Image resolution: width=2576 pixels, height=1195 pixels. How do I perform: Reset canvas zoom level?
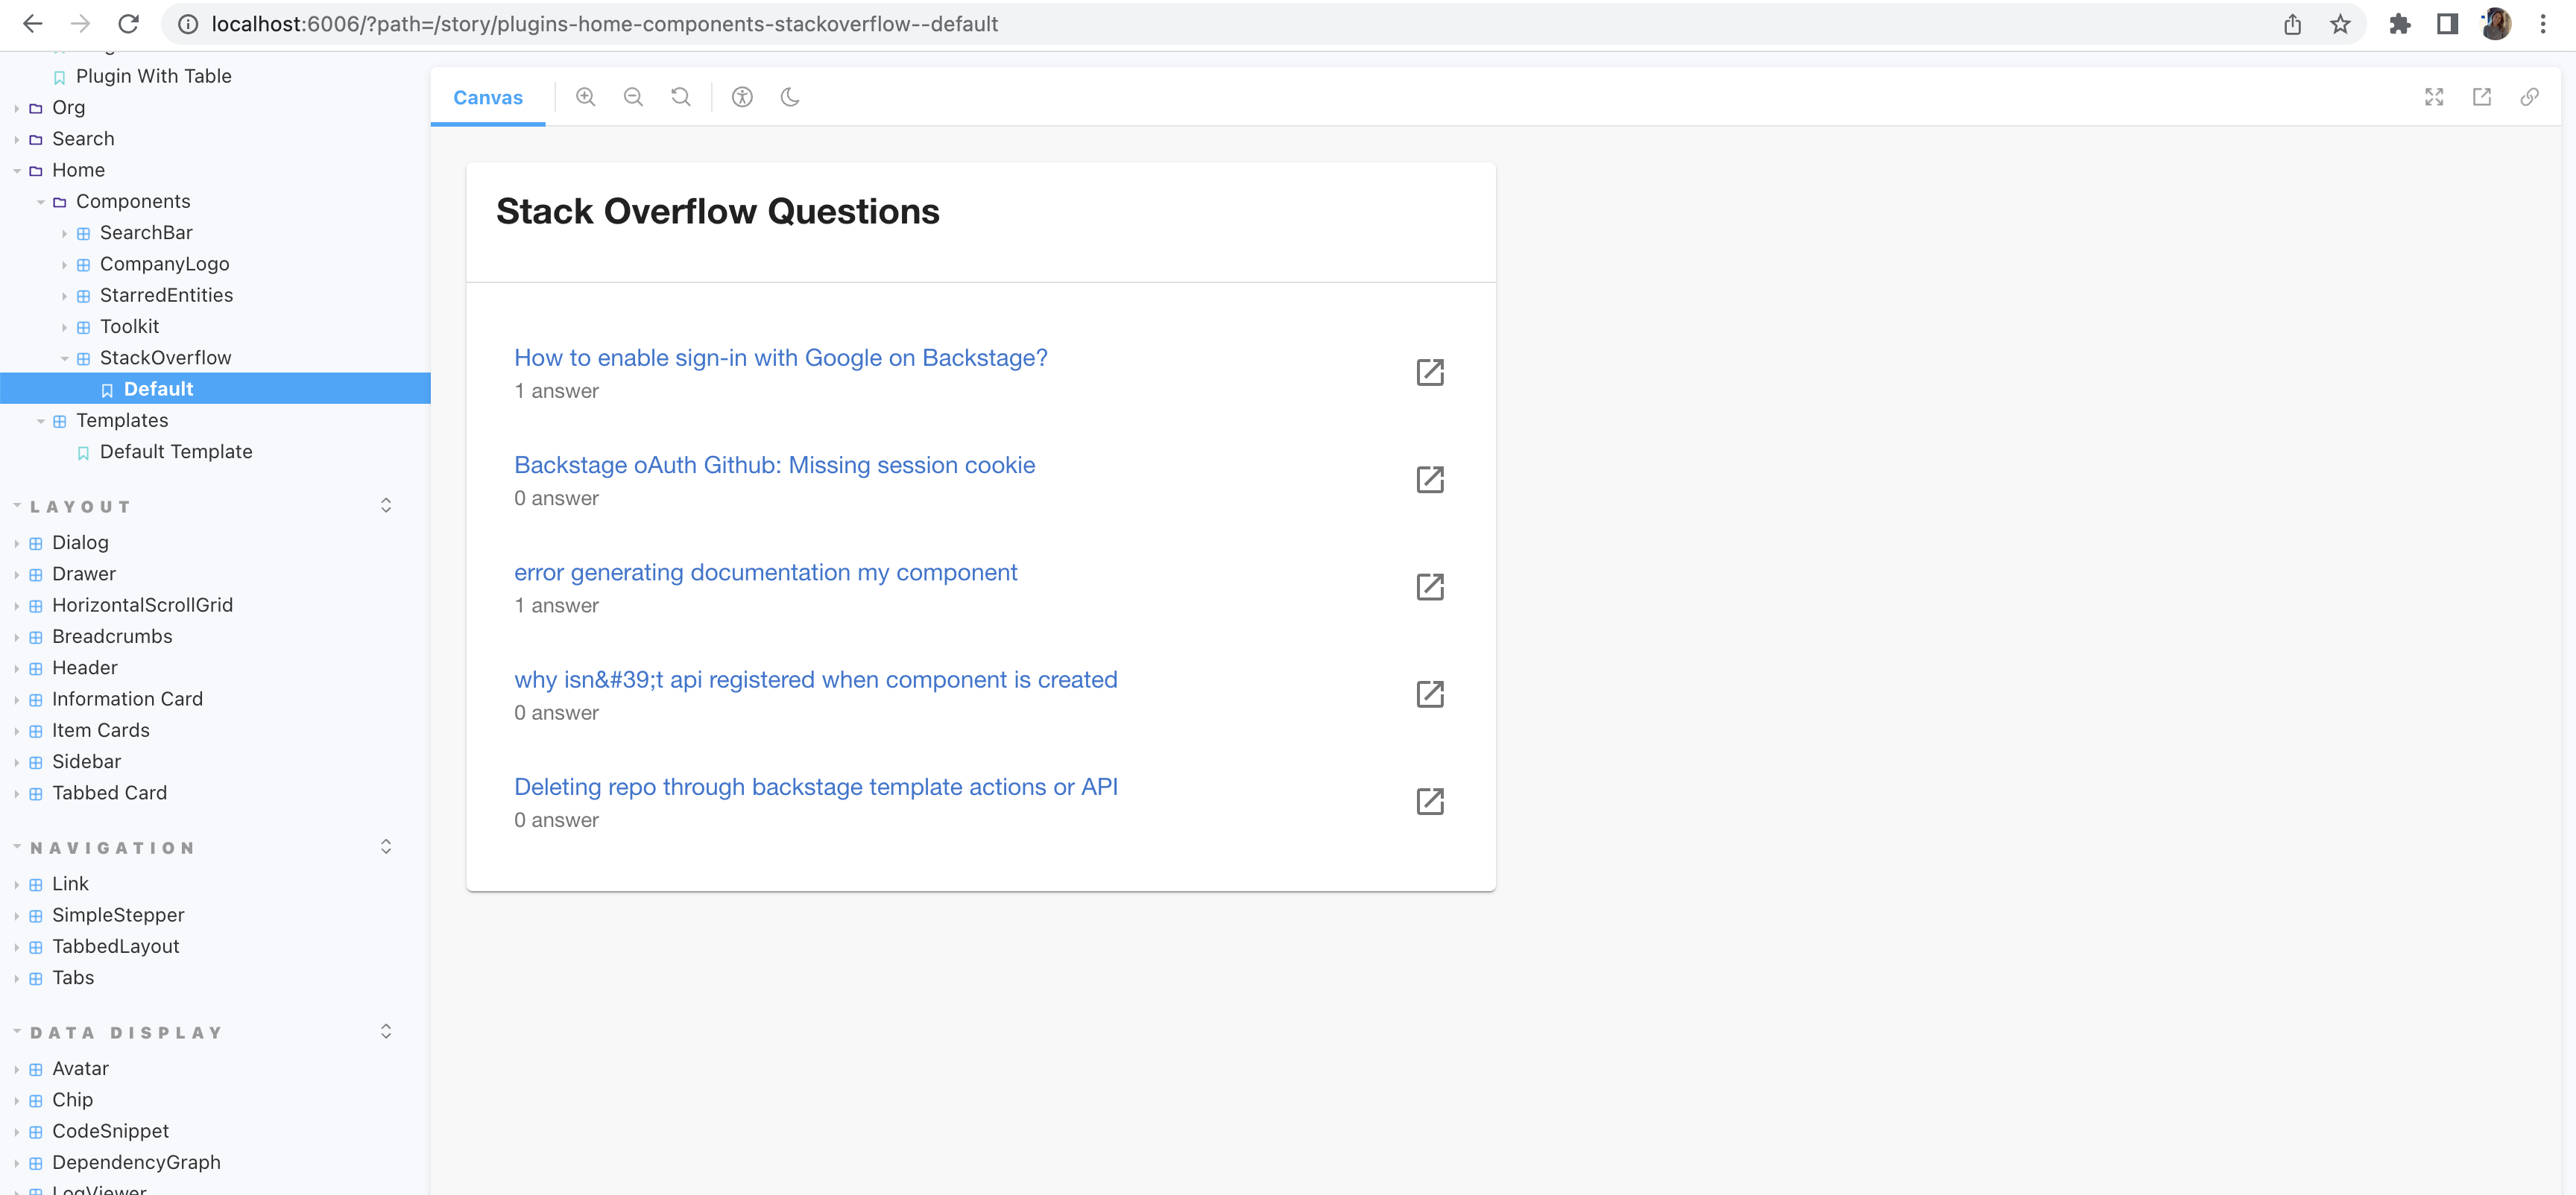[681, 97]
